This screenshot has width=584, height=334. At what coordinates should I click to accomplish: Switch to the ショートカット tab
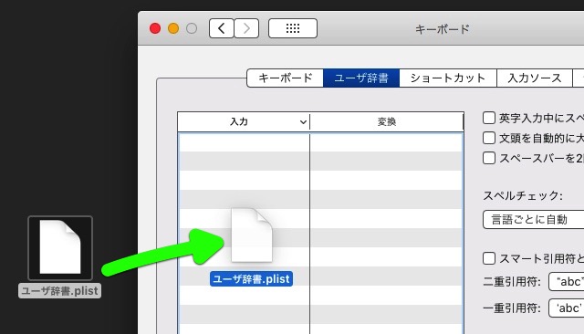click(448, 78)
